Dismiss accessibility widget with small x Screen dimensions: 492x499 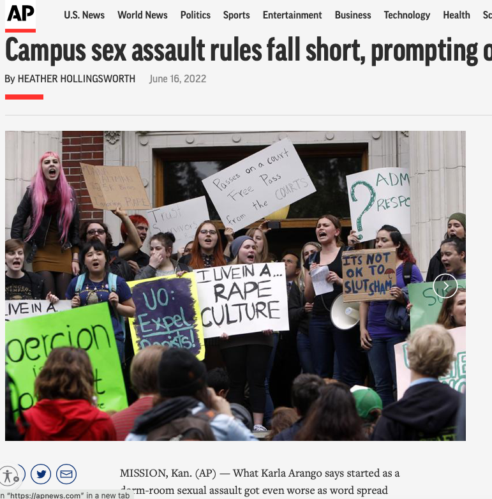tap(16, 479)
